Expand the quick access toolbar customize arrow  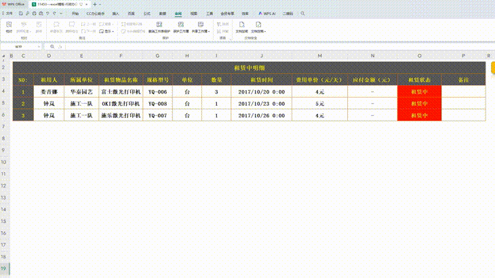[61, 14]
